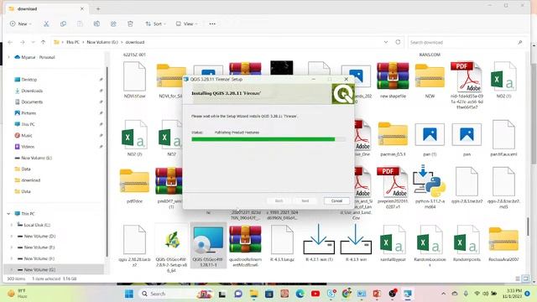Select New Volume (G:) in sidebar tree
Image resolution: width=537 pixels, height=302 pixels.
39,270
